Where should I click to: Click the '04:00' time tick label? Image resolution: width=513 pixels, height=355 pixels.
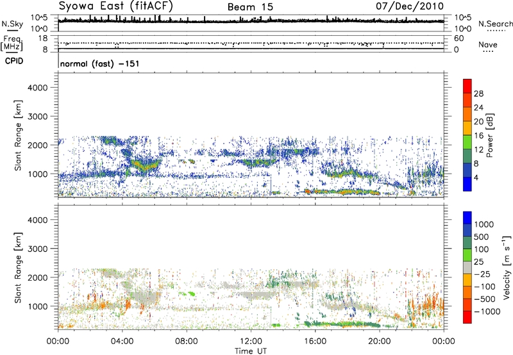point(122,342)
